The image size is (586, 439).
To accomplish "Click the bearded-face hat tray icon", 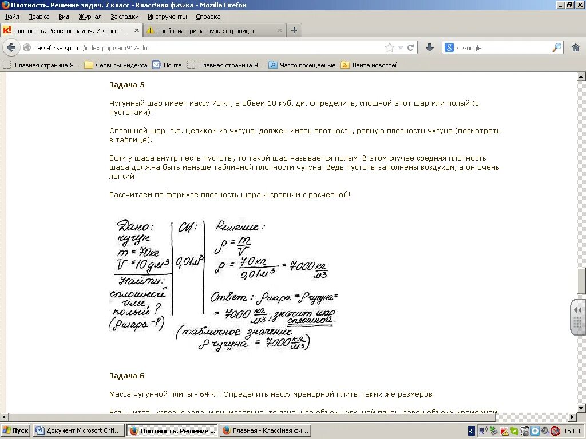I will (525, 431).
